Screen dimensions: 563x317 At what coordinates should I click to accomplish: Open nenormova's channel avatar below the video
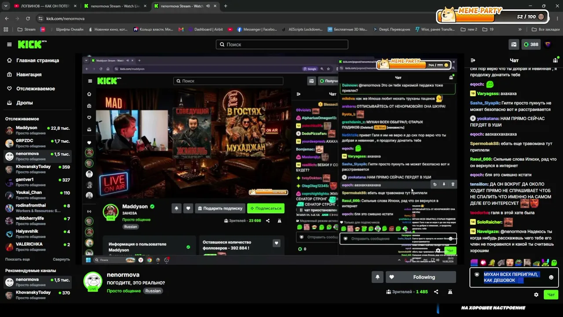tap(93, 281)
